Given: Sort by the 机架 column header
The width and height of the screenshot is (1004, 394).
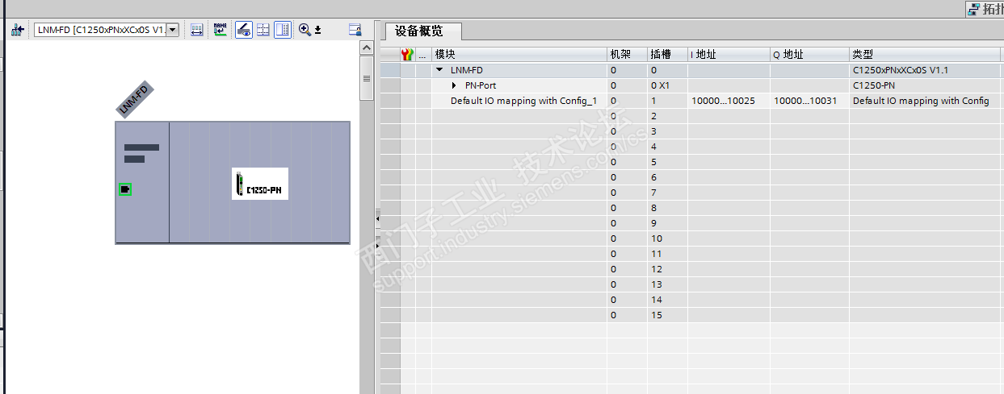Looking at the screenshot, I should [627, 54].
